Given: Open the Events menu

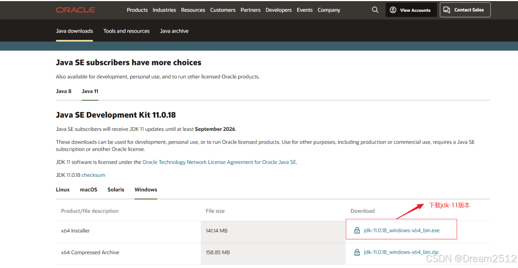Looking at the screenshot, I should click(x=305, y=10).
